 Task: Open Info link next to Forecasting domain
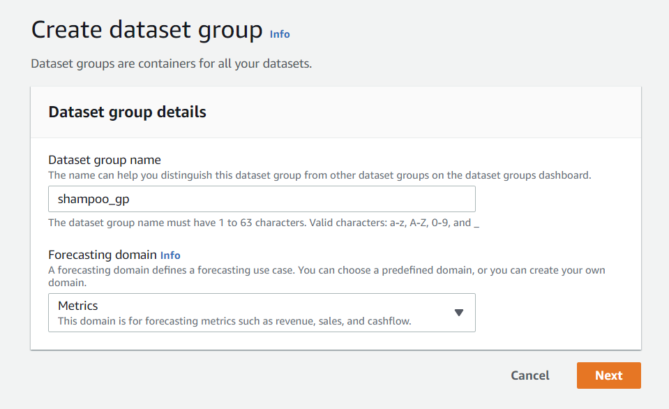point(170,255)
